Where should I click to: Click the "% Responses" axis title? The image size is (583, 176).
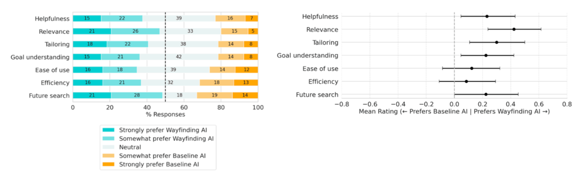tap(165, 114)
